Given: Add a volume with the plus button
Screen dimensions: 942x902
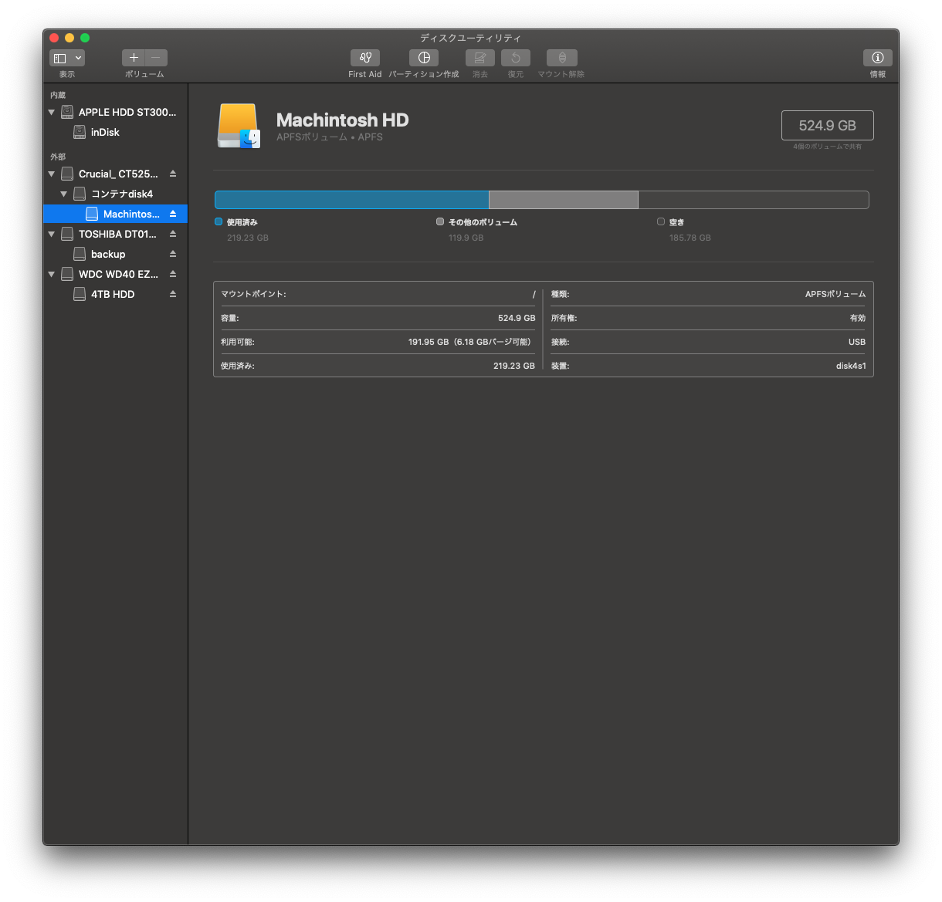Looking at the screenshot, I should [134, 58].
